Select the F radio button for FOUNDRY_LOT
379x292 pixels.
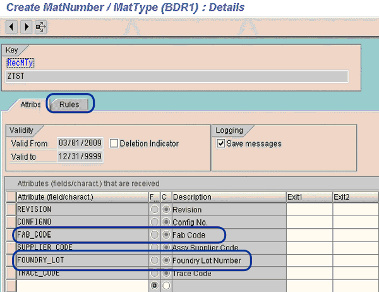[x=153, y=260]
